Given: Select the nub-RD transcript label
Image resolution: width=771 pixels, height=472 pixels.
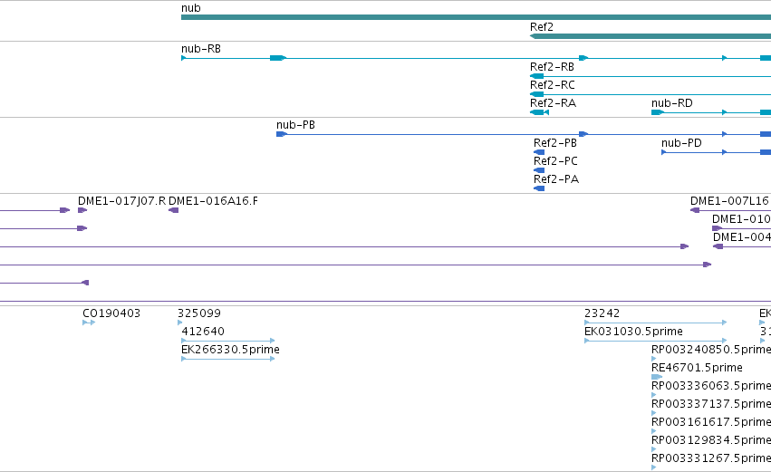Looking at the screenshot, I should pos(671,103).
